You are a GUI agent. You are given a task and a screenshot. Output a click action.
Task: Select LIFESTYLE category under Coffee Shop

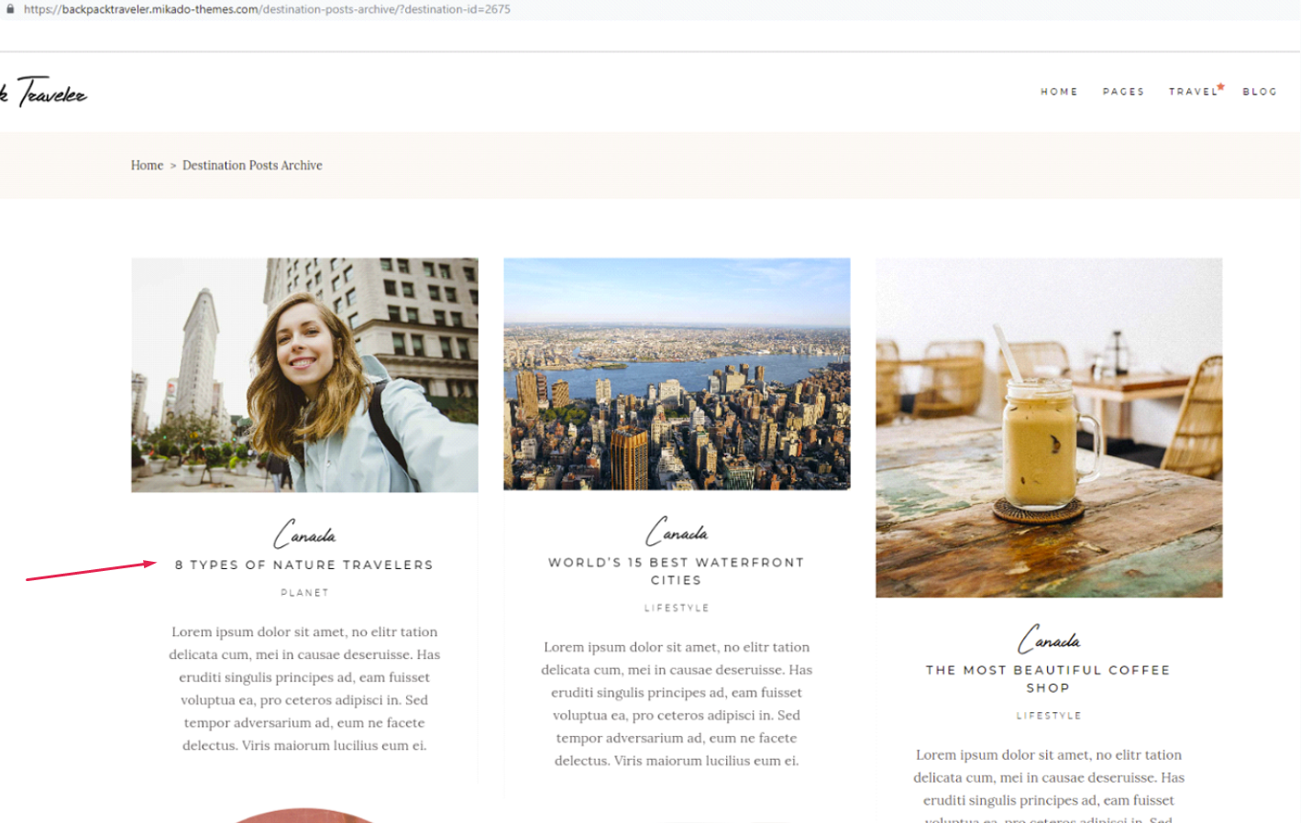click(x=1049, y=716)
